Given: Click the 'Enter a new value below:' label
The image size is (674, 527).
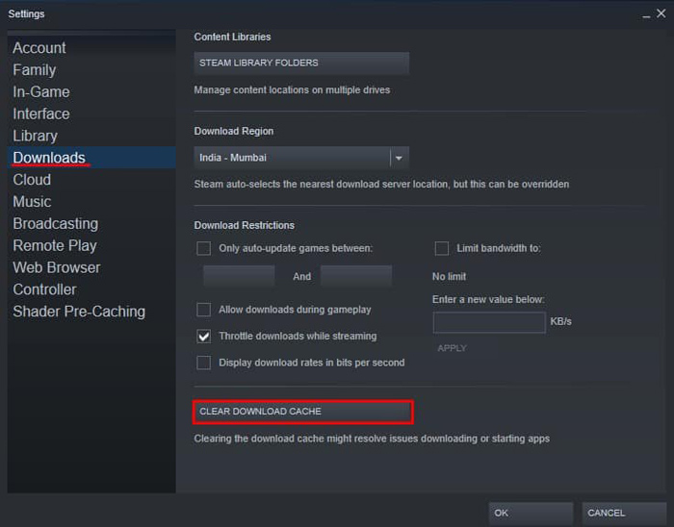Looking at the screenshot, I should (488, 299).
